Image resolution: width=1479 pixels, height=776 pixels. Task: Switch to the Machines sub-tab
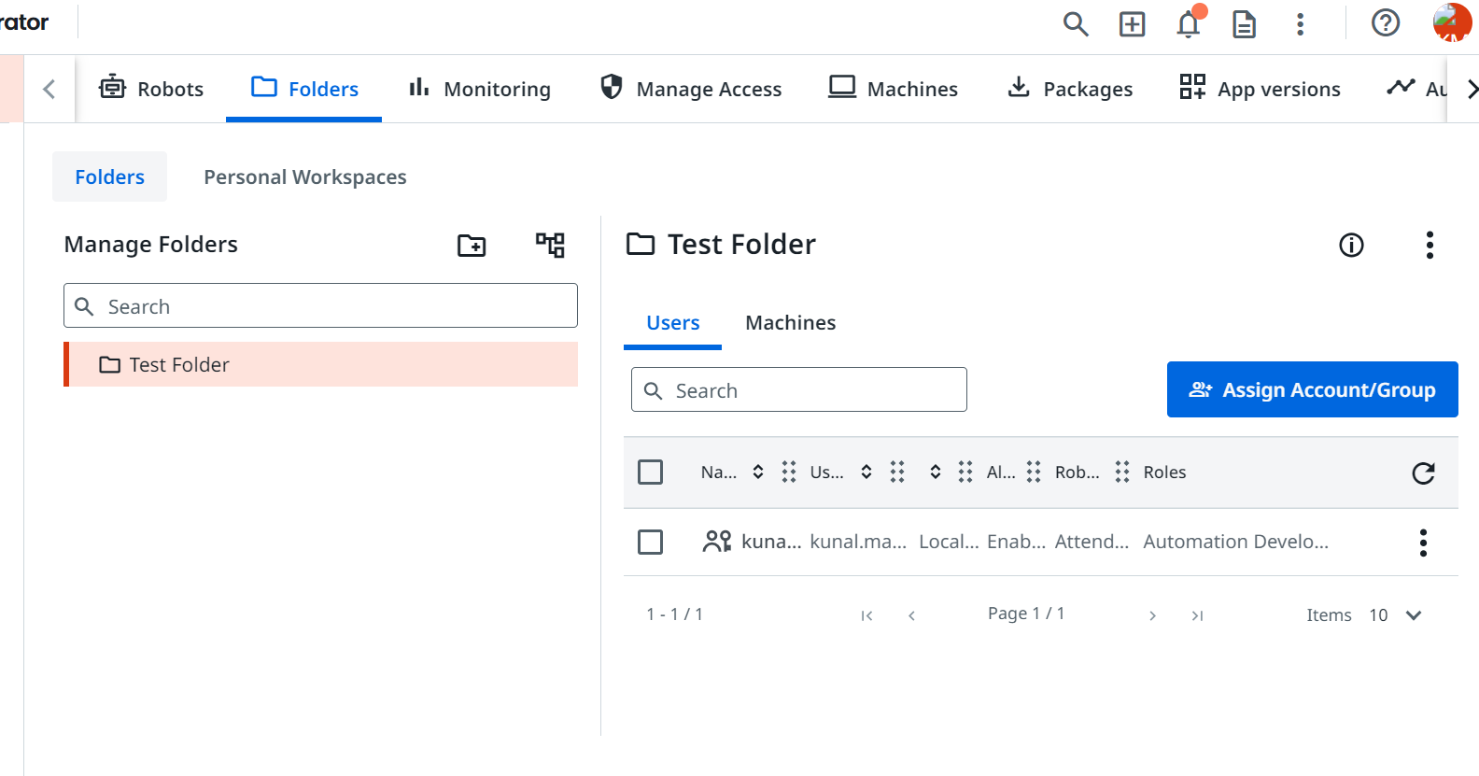[790, 323]
